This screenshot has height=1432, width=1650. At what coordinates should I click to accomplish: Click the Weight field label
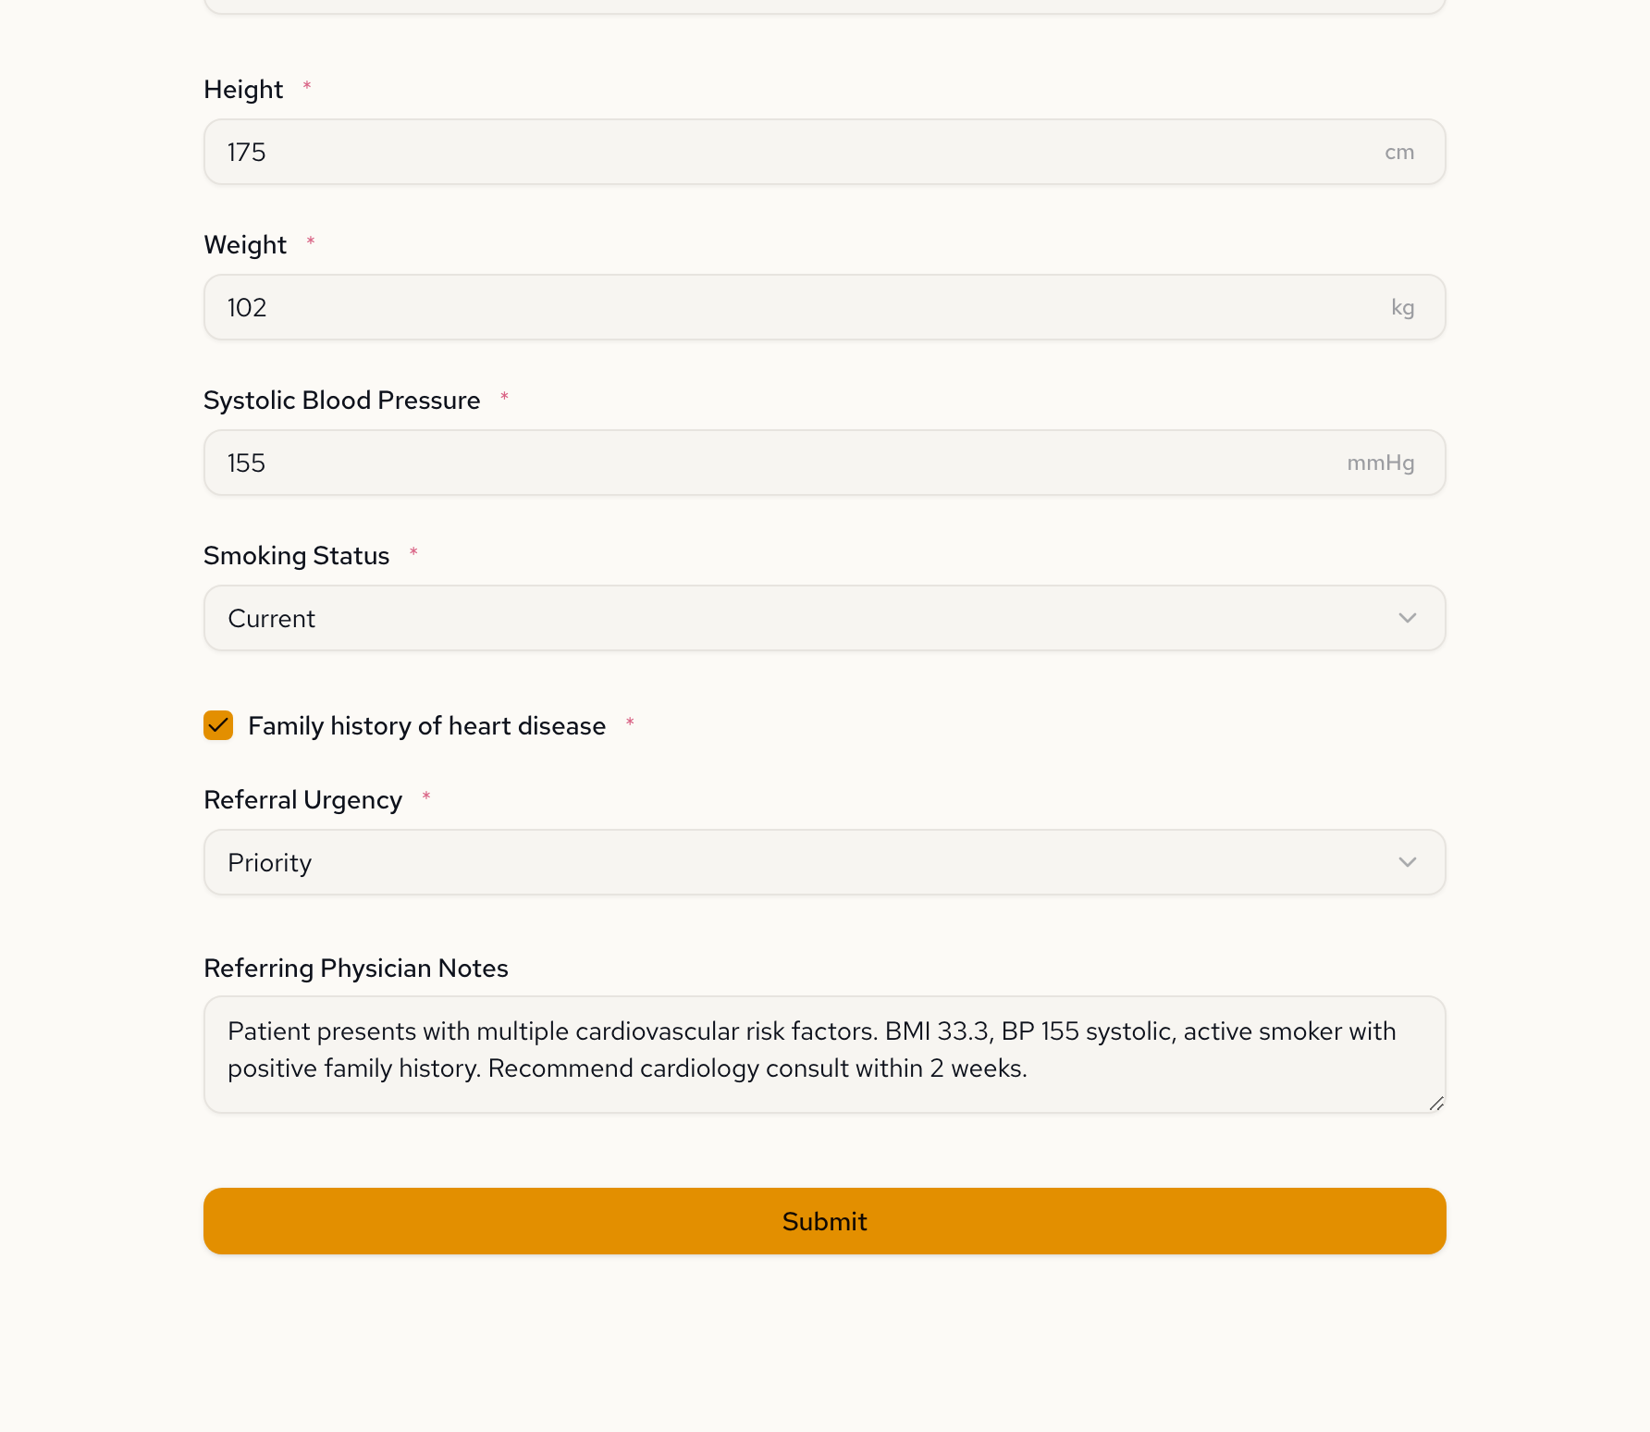tap(245, 245)
